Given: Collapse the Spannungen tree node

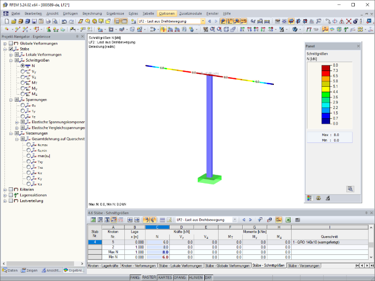Looking at the screenshot, I should [11, 100].
